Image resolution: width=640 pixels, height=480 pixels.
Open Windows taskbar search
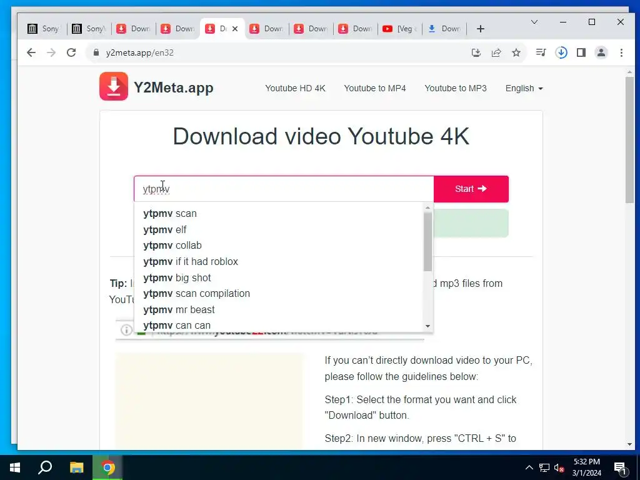(45, 467)
